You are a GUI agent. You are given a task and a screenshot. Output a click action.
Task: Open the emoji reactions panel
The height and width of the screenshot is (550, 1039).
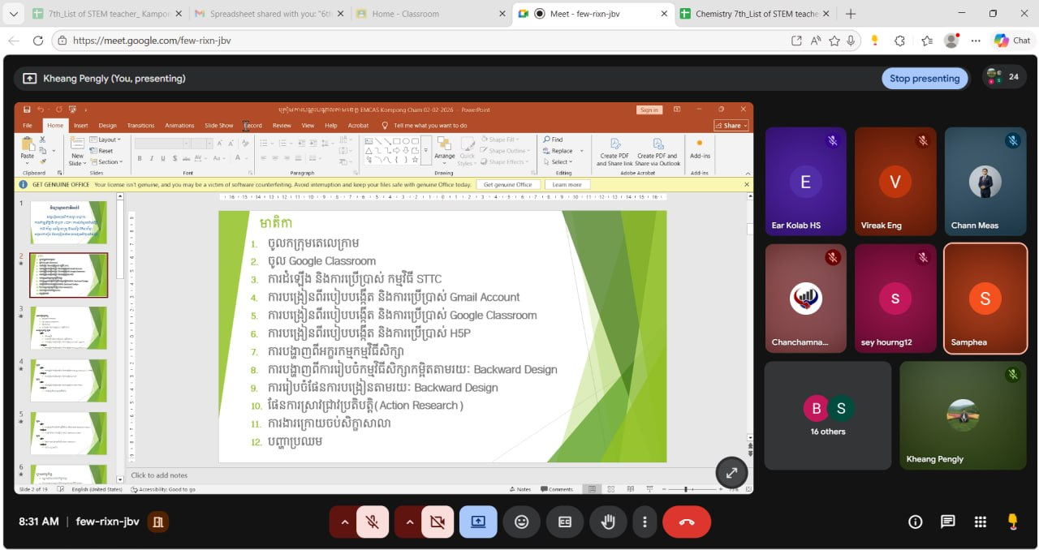coord(522,522)
